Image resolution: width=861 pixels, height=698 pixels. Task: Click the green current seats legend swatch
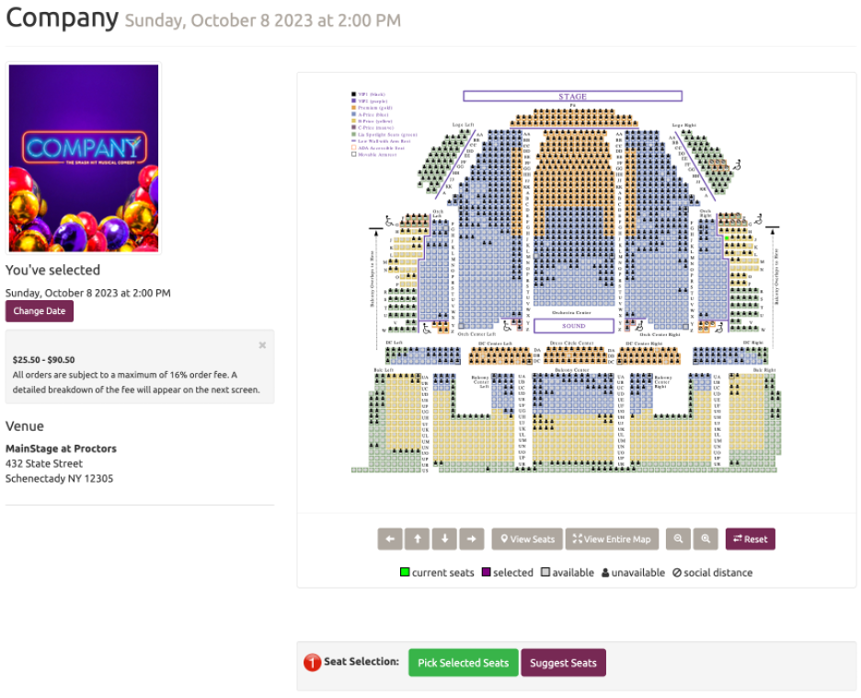(x=405, y=572)
